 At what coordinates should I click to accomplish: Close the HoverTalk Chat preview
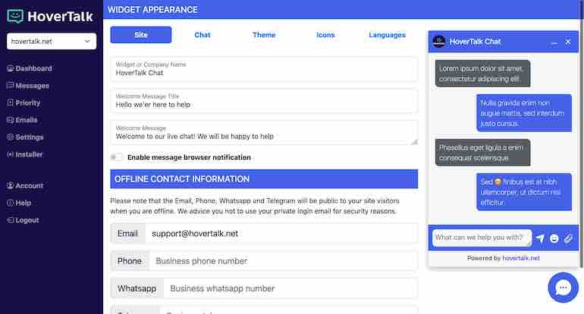[x=568, y=42]
